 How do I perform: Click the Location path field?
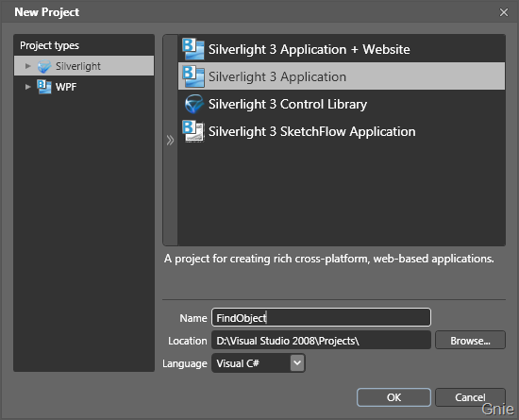click(x=321, y=340)
